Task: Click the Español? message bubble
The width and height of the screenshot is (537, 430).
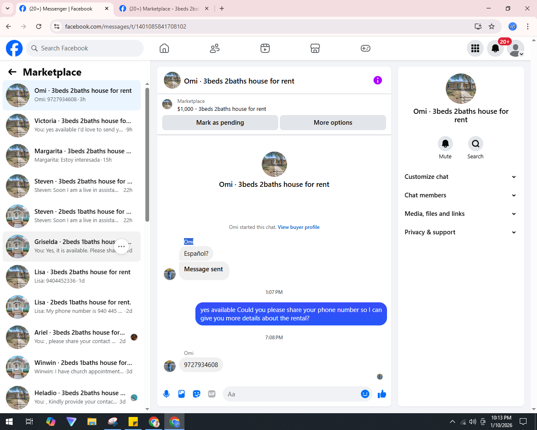Action: [x=196, y=254]
